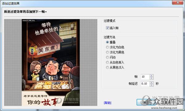Open the 帮助 help link

point(108,103)
